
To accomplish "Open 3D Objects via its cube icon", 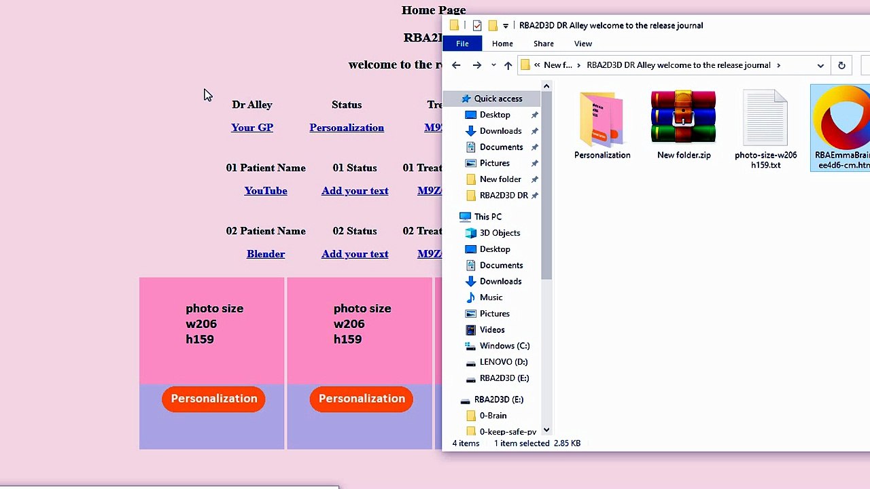I will [x=470, y=233].
